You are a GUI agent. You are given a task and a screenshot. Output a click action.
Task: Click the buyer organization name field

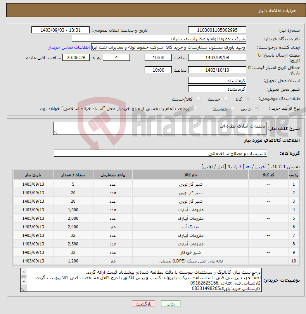159,39
